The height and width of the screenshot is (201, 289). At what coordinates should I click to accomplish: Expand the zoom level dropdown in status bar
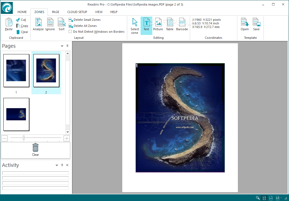[x=281, y=198]
